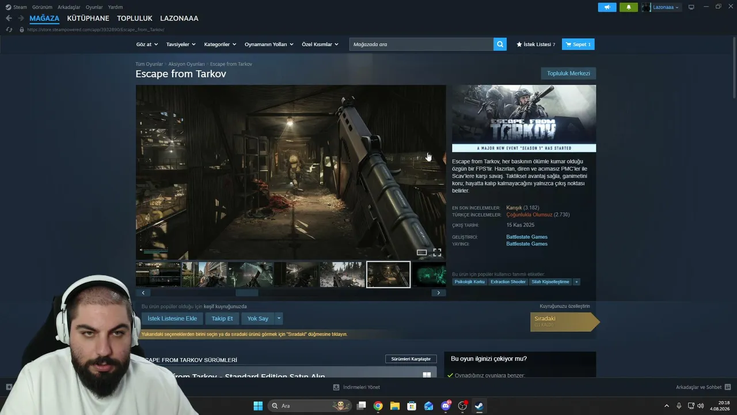Switch to Big Picture mode via monitor icon

coord(692,7)
